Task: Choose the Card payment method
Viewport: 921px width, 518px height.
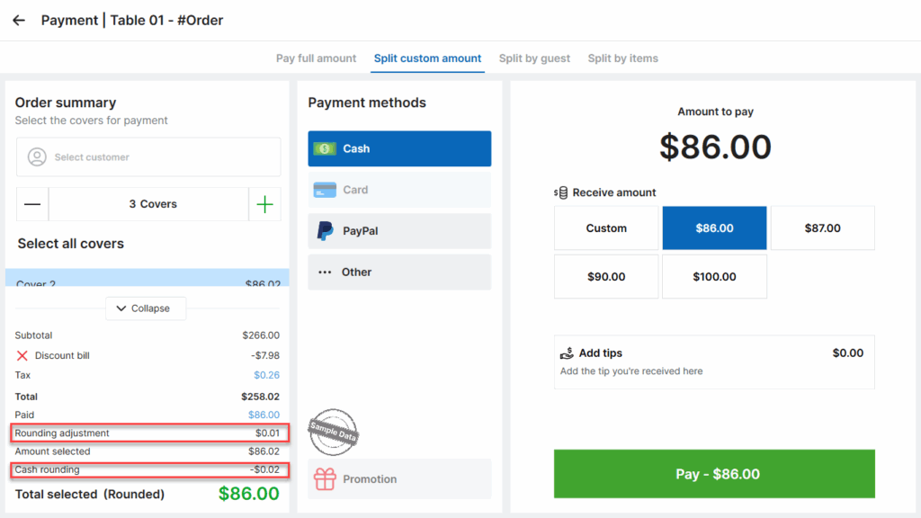Action: (399, 190)
